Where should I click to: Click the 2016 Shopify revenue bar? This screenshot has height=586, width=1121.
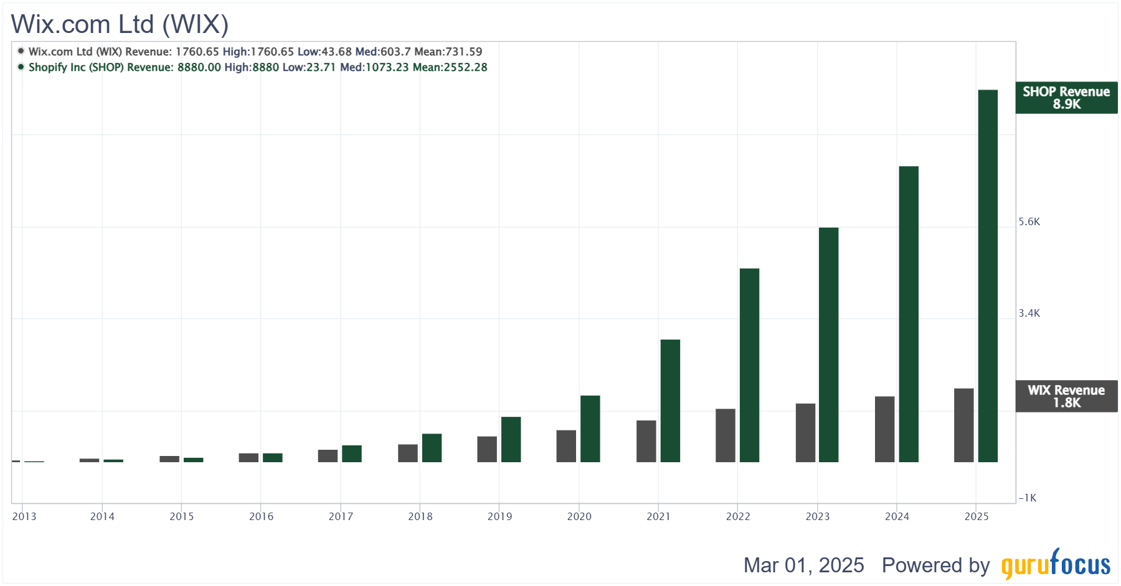click(x=272, y=458)
